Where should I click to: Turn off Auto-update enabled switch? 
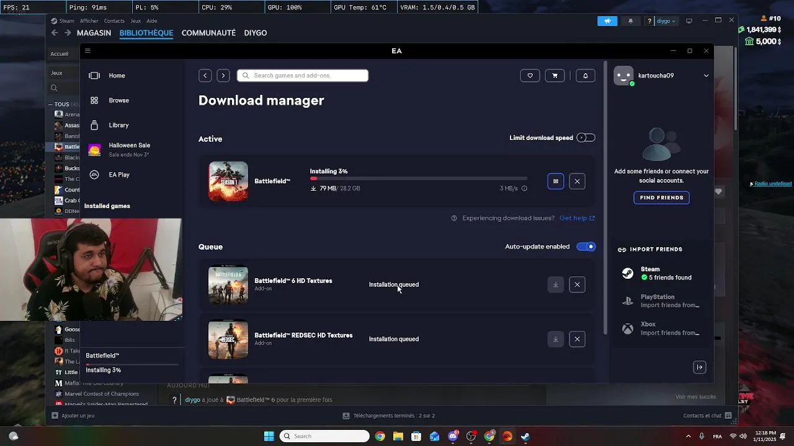pos(586,247)
